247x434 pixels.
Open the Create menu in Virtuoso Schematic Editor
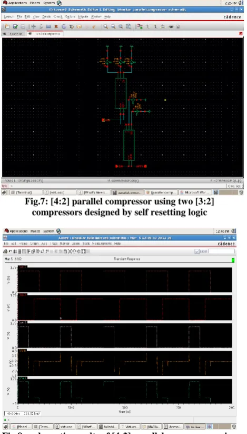point(46,17)
